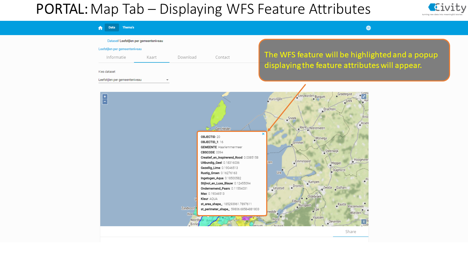Viewport: 468px width, 263px height.
Task: Click the Civity logo
Action: coord(443,9)
